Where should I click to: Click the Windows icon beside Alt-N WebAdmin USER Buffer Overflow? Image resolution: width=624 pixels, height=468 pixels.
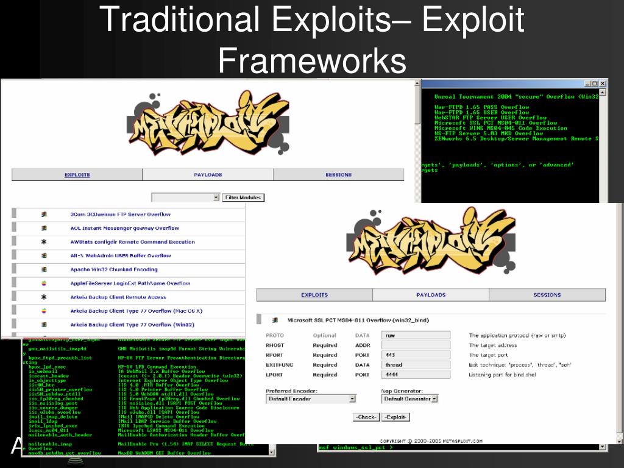[44, 255]
